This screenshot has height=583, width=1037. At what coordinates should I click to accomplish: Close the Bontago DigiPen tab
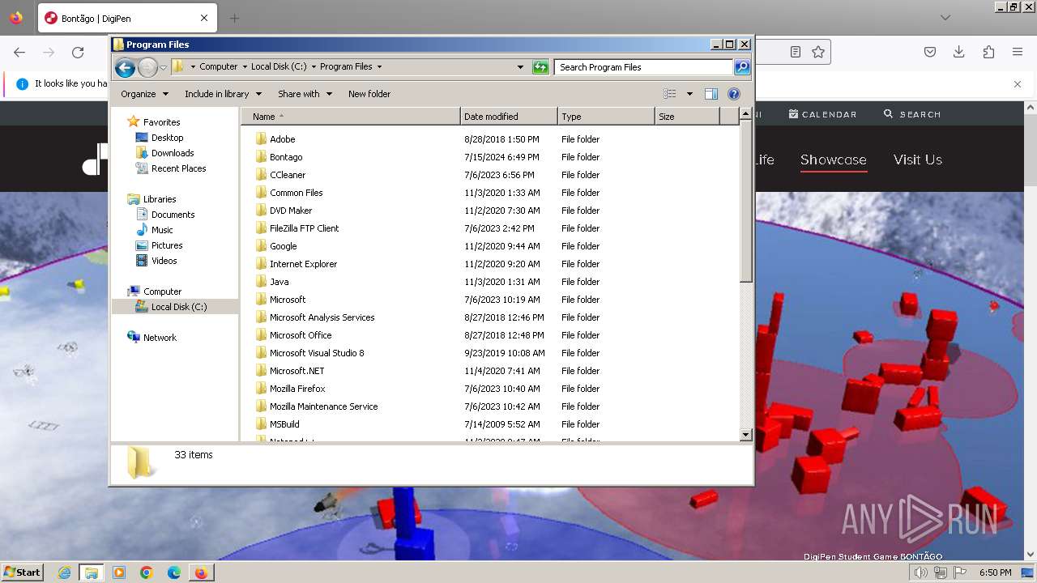pos(204,18)
